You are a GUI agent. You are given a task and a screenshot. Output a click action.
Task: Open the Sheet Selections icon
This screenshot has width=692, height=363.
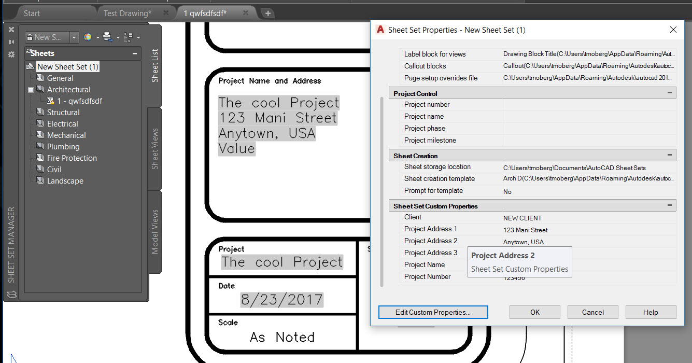point(129,37)
